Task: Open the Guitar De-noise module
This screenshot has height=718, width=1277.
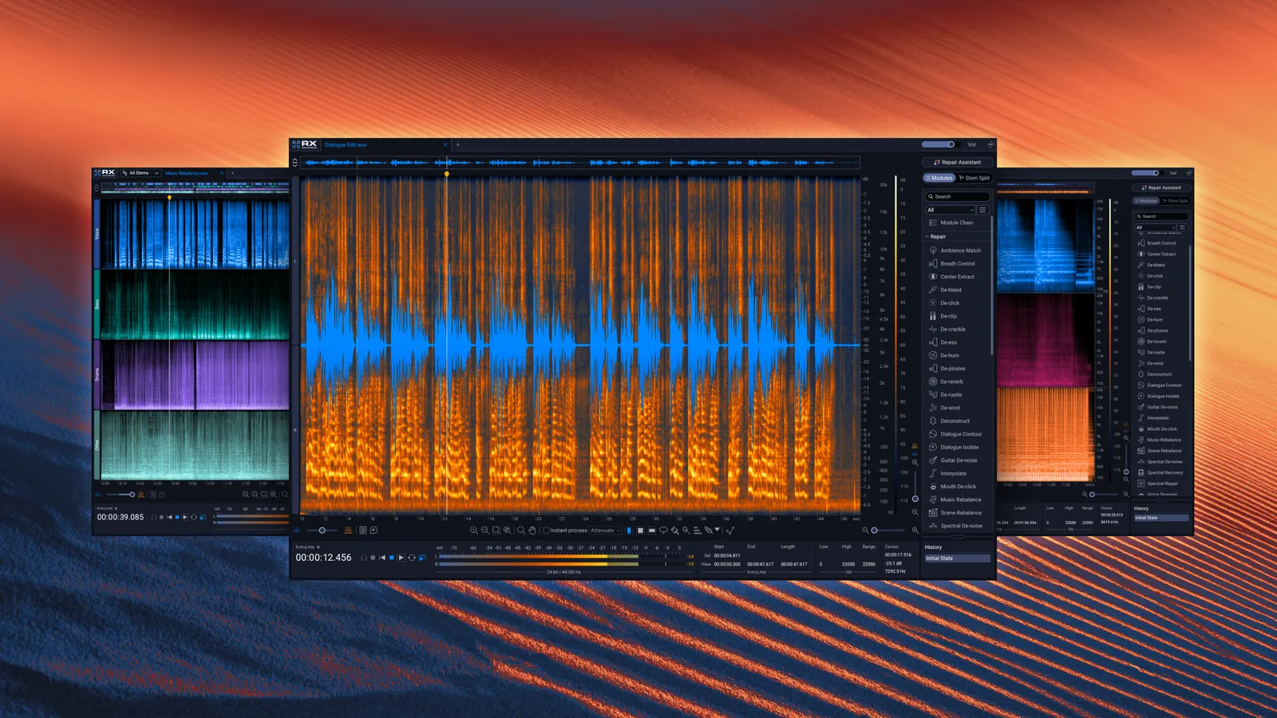Action: click(953, 460)
